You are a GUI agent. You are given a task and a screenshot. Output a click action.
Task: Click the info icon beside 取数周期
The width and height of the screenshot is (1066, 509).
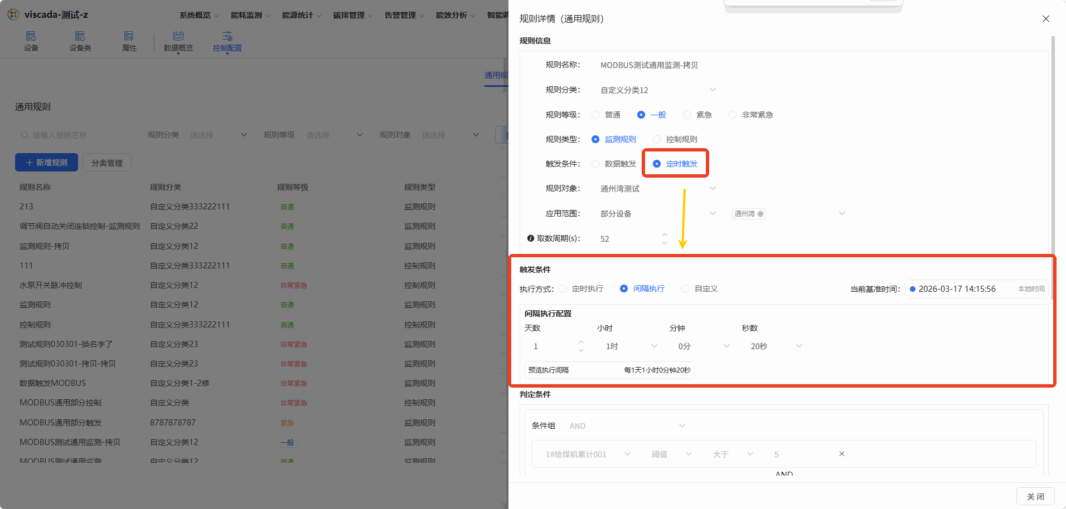(531, 238)
